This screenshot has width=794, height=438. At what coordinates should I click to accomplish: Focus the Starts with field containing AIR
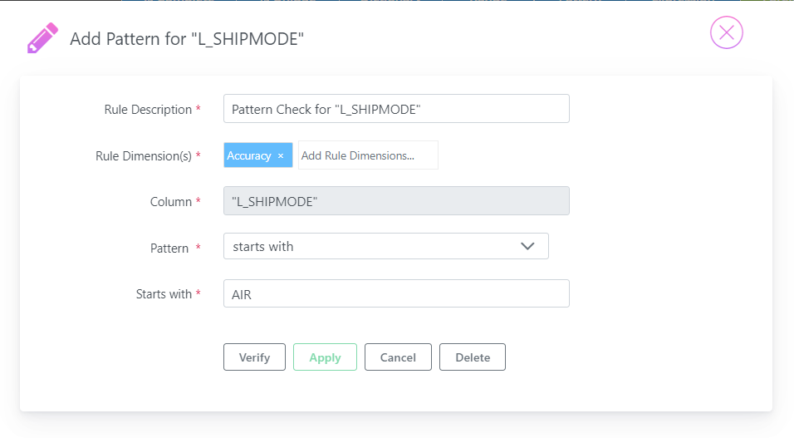396,293
